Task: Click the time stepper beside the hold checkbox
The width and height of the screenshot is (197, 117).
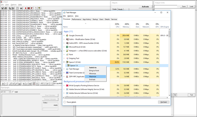Action: pyautogui.click(x=10, y=92)
